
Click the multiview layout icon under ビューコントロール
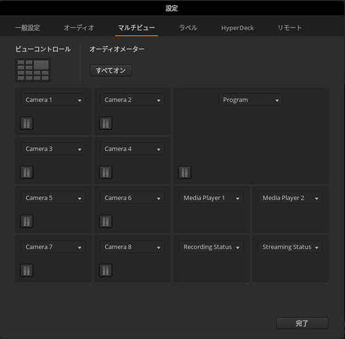[33, 70]
